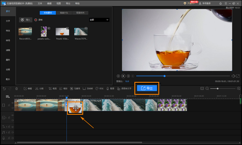Toggle video track visibility eye
The width and height of the screenshot is (242, 145).
point(13,103)
